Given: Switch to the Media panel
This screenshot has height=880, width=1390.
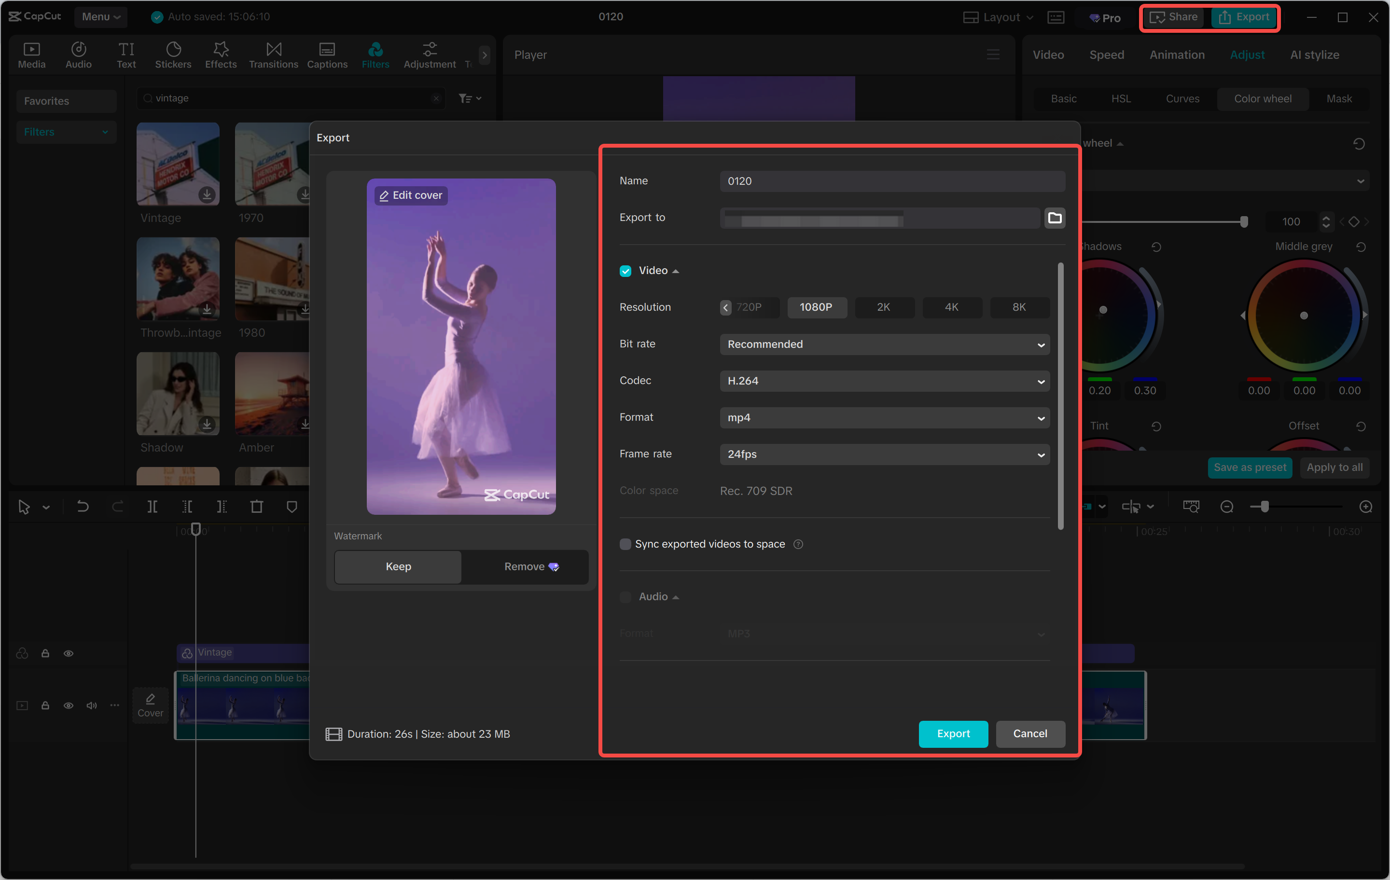Looking at the screenshot, I should tap(31, 55).
